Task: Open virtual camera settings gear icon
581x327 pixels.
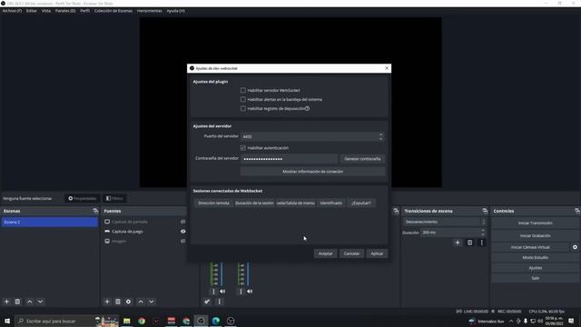Action: pyautogui.click(x=575, y=247)
